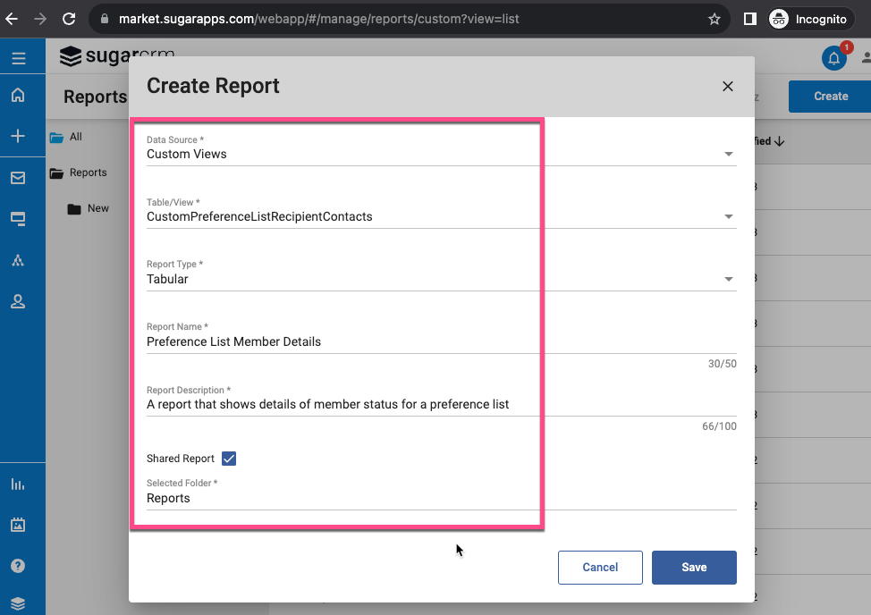Image resolution: width=871 pixels, height=615 pixels.
Task: Go to Home via sidebar icon
Action: point(18,96)
